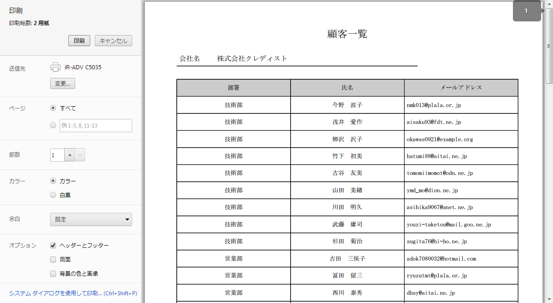Click the name 杉田 菊治
Image resolution: width=553 pixels, height=303 pixels.
pos(348,241)
